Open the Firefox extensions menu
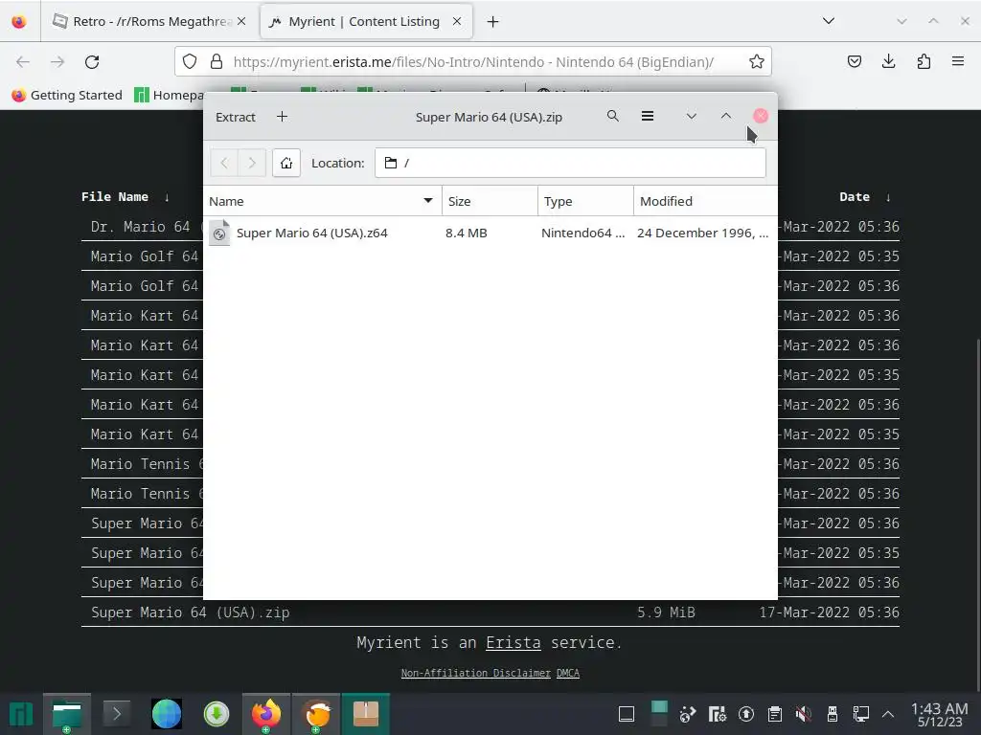The image size is (981, 735). tap(924, 61)
